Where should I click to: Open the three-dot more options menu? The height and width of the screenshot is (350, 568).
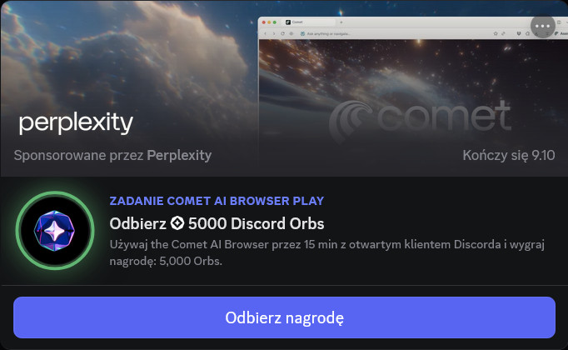[542, 26]
